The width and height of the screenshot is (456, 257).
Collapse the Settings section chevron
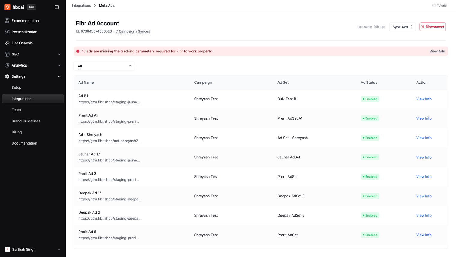tap(59, 76)
